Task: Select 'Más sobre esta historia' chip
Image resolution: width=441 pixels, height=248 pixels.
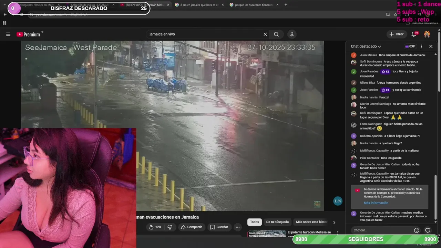Action: pyautogui.click(x=311, y=222)
